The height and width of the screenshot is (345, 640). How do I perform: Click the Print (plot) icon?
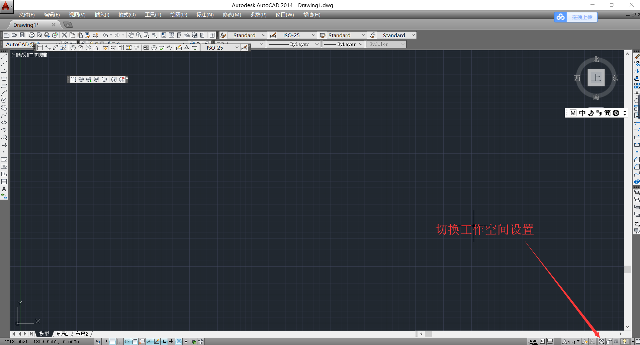[32, 35]
